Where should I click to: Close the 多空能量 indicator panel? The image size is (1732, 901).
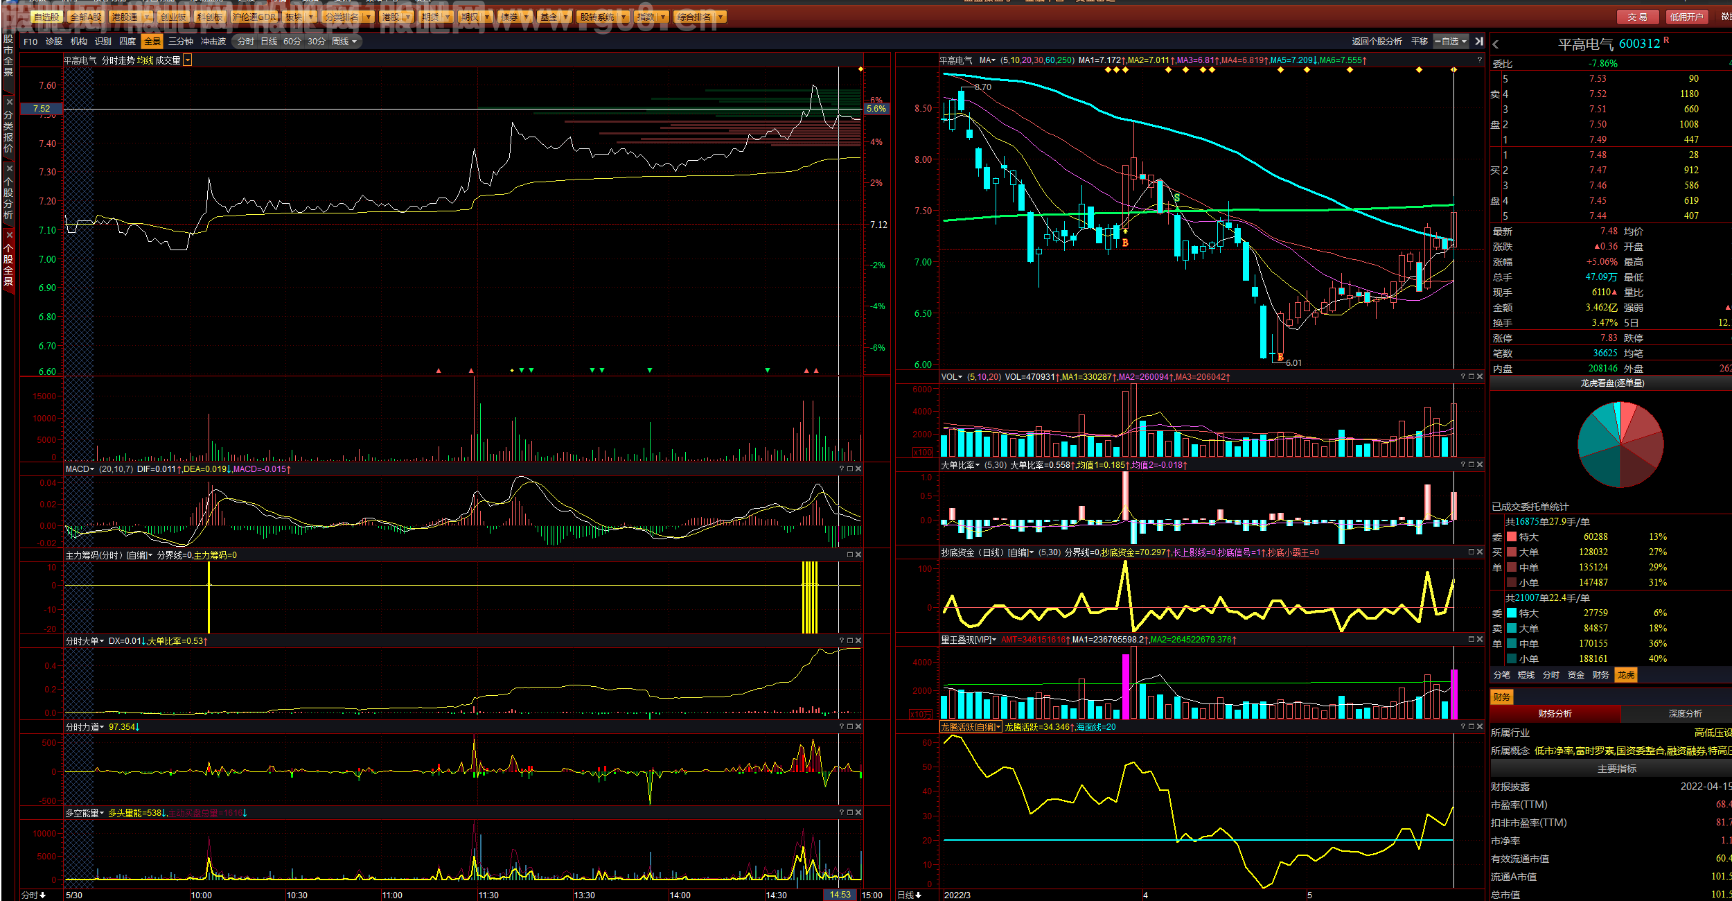pos(858,813)
